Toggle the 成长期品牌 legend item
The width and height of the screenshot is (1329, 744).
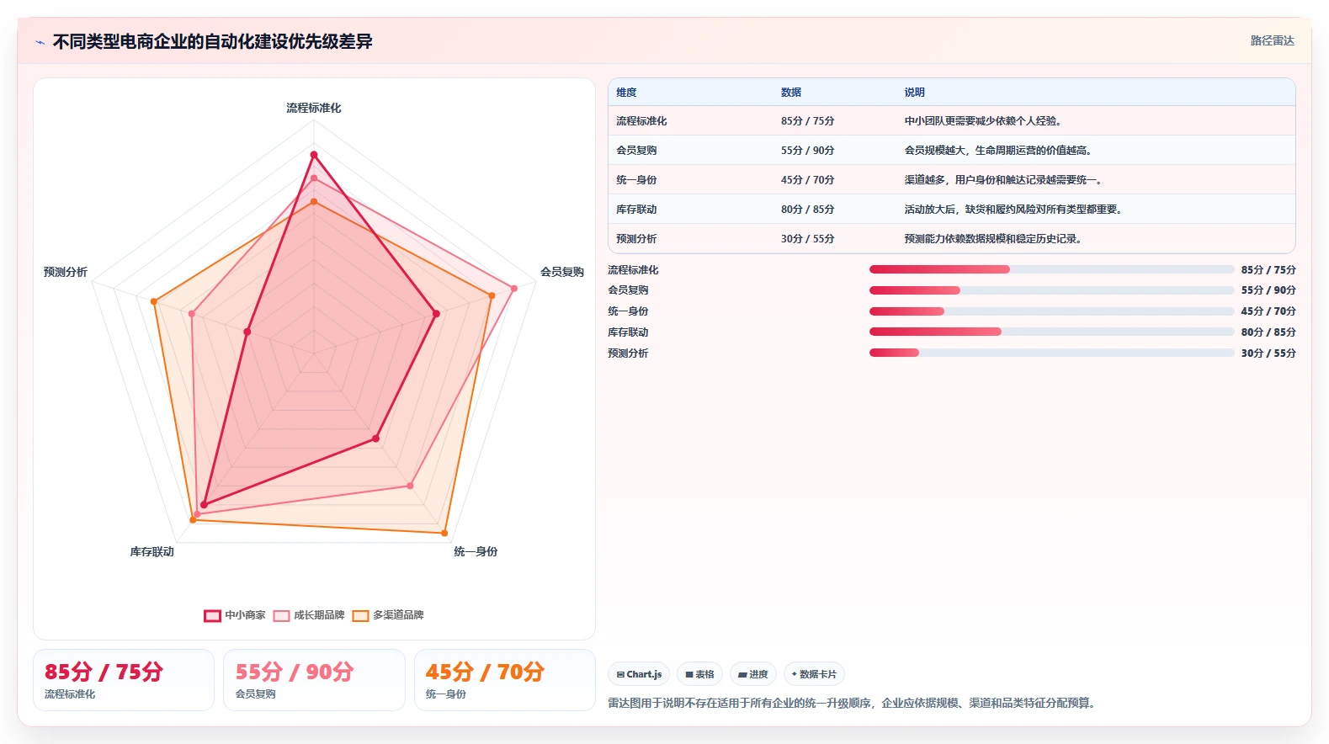pos(309,615)
